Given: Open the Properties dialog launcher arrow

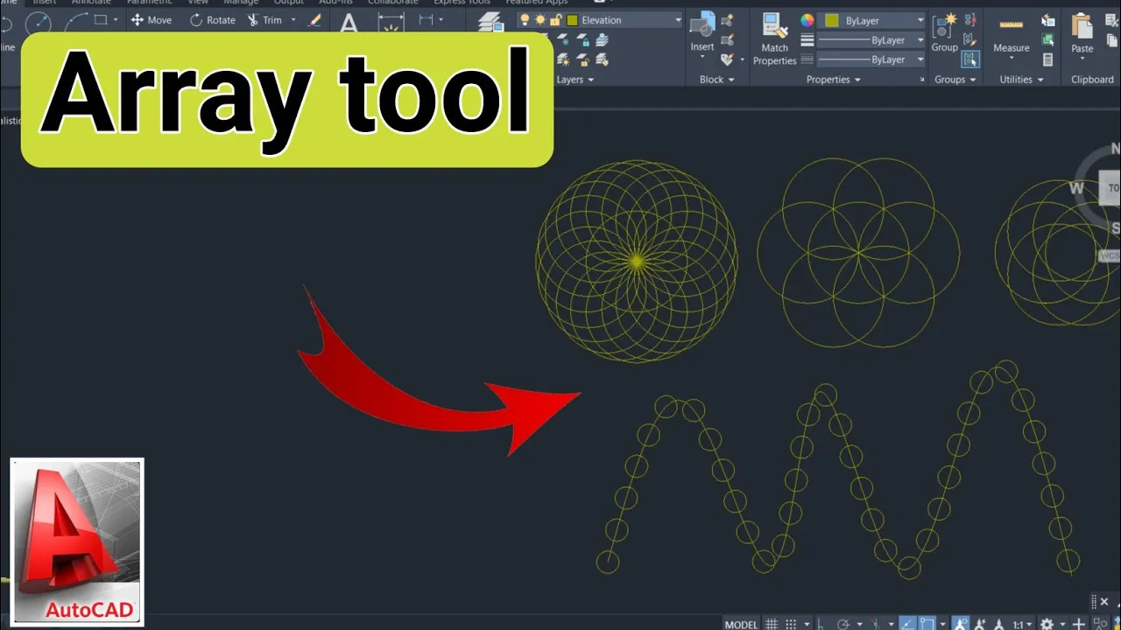Looking at the screenshot, I should pos(922,80).
